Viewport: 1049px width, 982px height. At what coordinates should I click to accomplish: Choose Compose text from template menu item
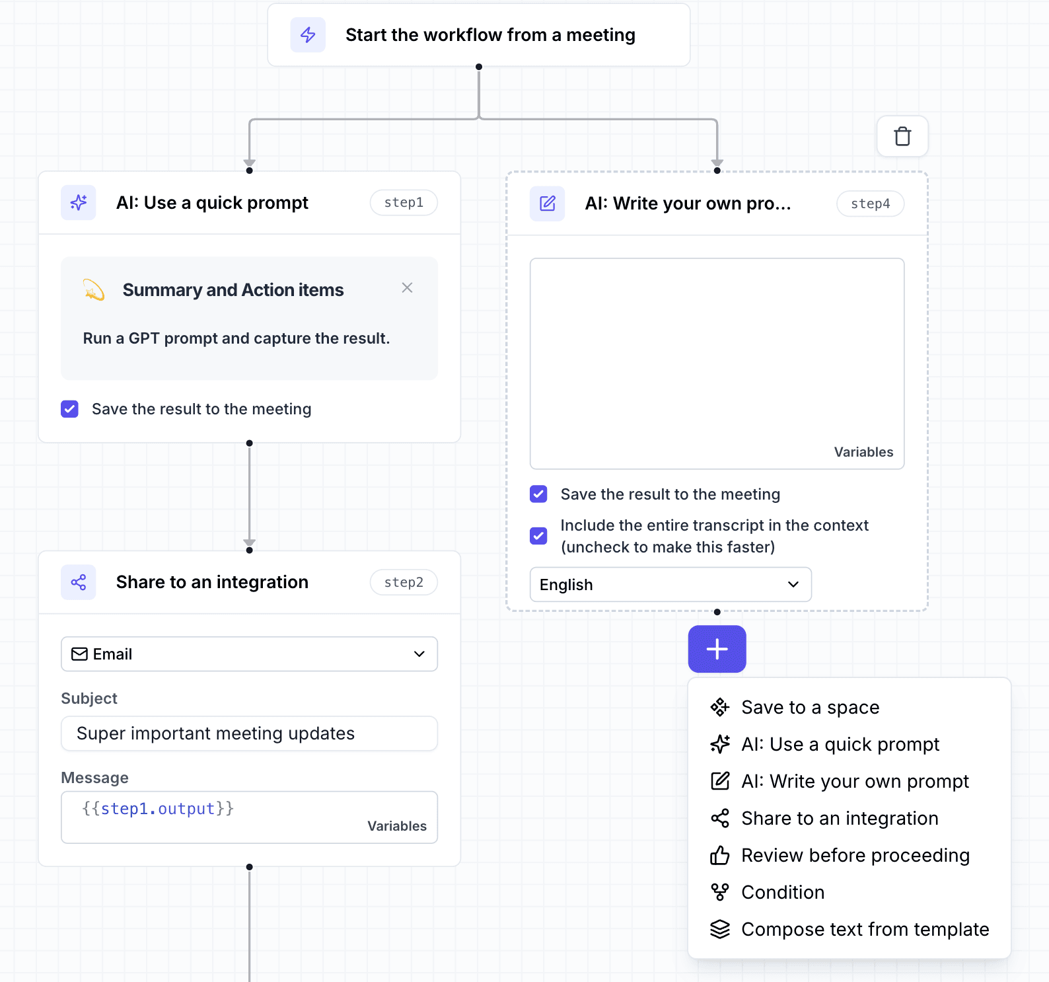(850, 929)
